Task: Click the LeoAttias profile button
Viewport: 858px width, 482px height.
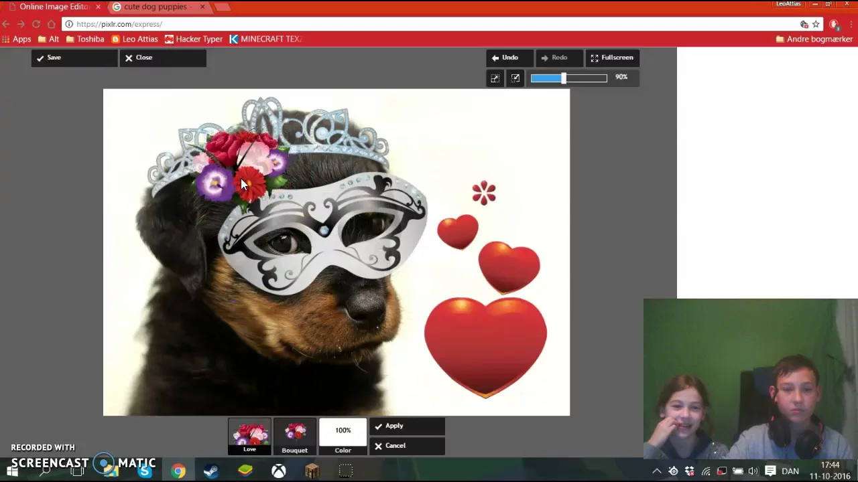Action: coord(788,4)
